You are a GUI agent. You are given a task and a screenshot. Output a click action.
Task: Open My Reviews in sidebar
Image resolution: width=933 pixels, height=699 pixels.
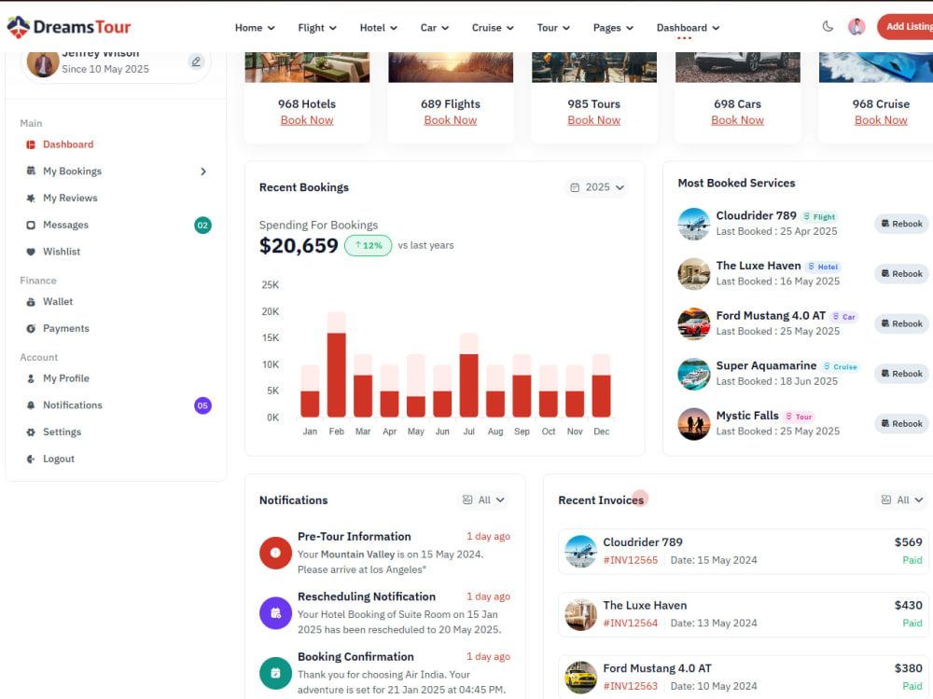tap(70, 198)
